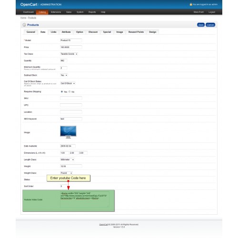Click the Products heading icon

click(24, 25)
